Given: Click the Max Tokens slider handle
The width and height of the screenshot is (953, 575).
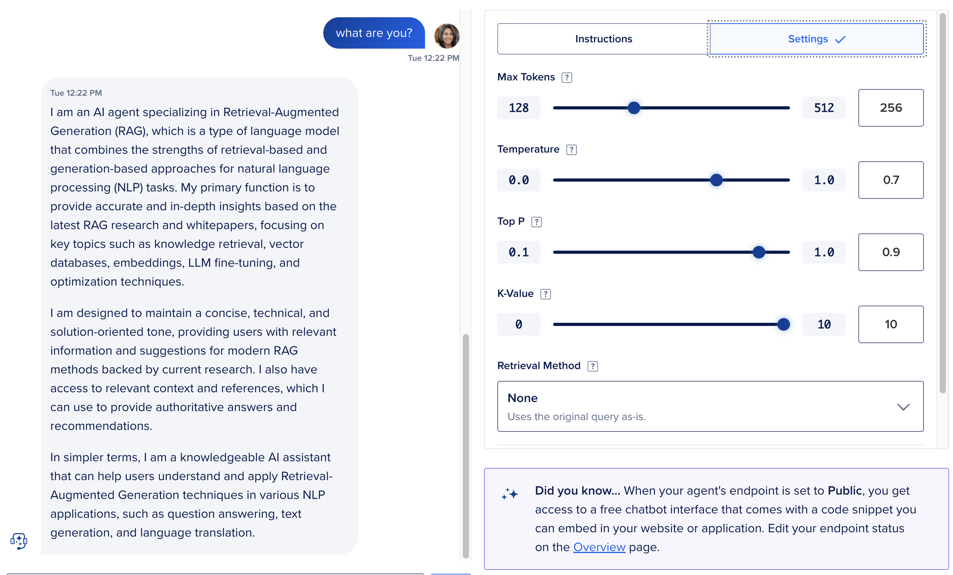Looking at the screenshot, I should 634,108.
